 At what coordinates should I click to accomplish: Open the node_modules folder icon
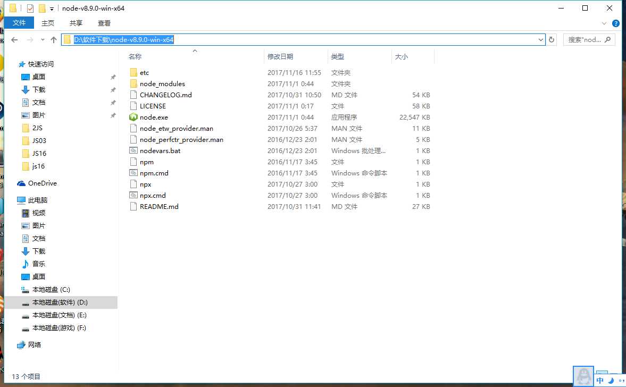(133, 84)
